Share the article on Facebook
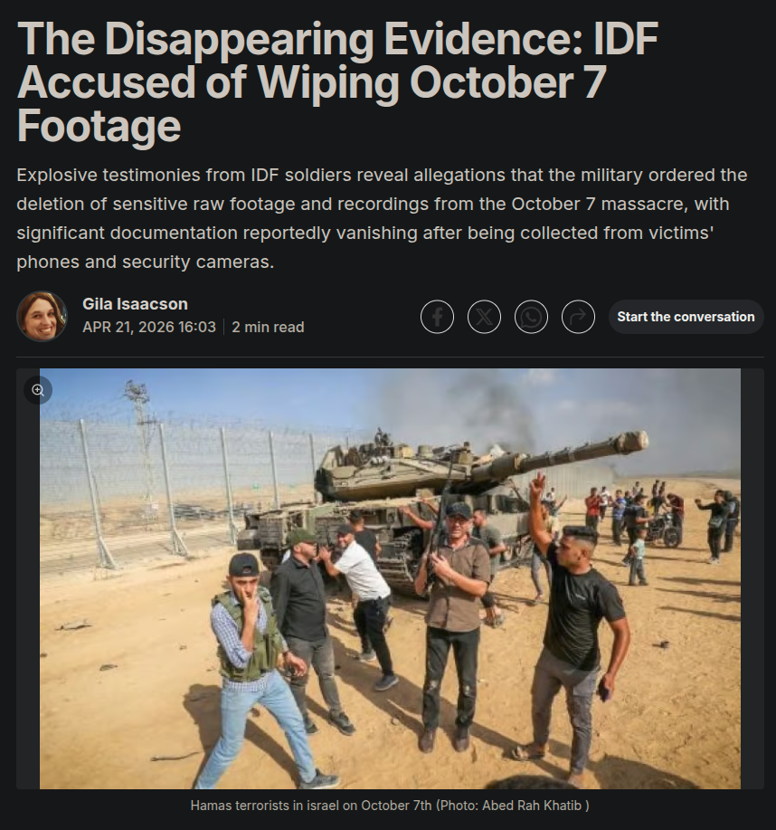The height and width of the screenshot is (830, 776). (x=437, y=317)
